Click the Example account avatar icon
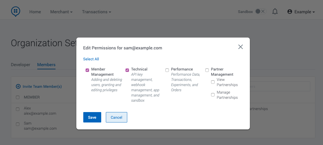323x145 pixels. click(290, 12)
